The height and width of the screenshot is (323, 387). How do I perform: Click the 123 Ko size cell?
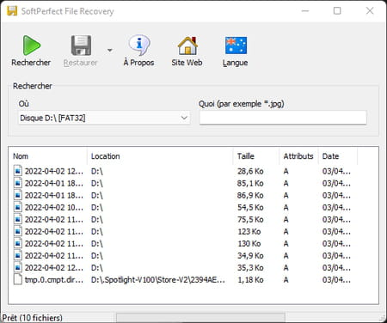[x=249, y=231]
